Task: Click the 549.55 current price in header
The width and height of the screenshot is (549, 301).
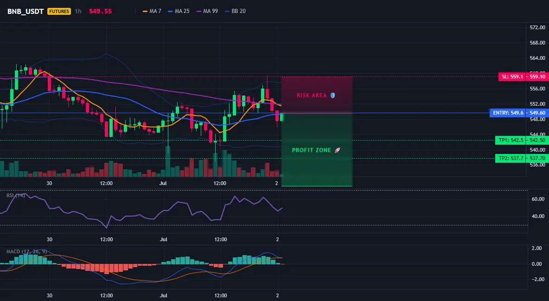Action: [101, 11]
